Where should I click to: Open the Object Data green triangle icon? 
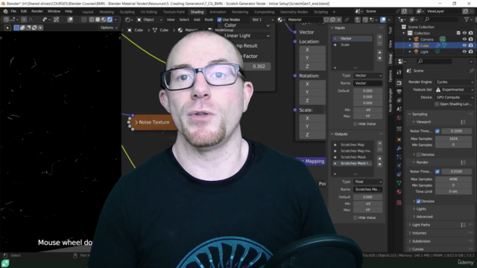click(x=399, y=183)
